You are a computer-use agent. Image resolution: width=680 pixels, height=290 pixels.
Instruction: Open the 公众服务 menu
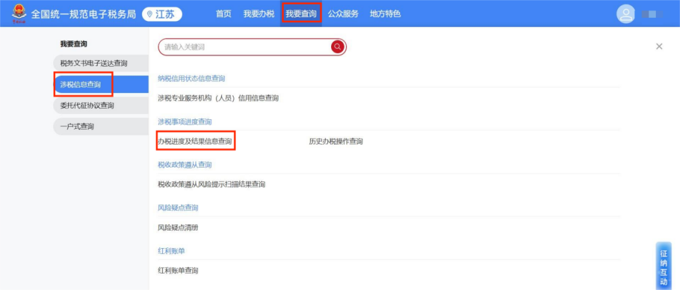point(343,14)
